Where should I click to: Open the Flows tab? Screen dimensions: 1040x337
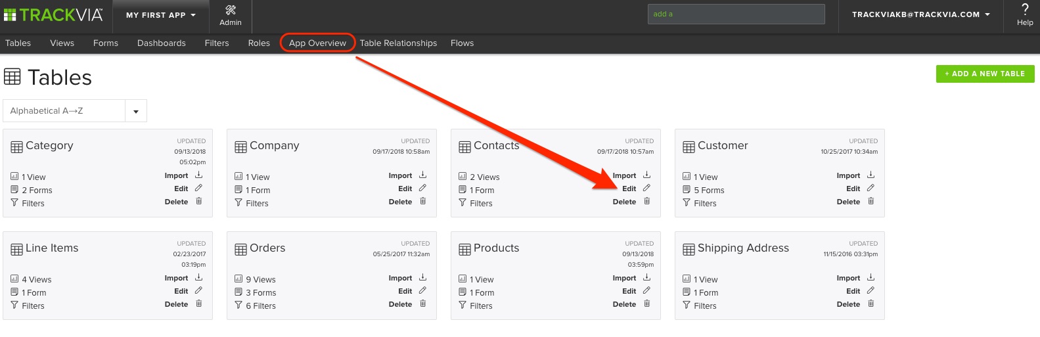pyautogui.click(x=462, y=43)
